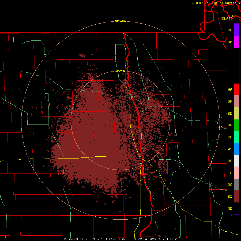Click the WS legend label
The image size is (241, 241).
point(230,149)
